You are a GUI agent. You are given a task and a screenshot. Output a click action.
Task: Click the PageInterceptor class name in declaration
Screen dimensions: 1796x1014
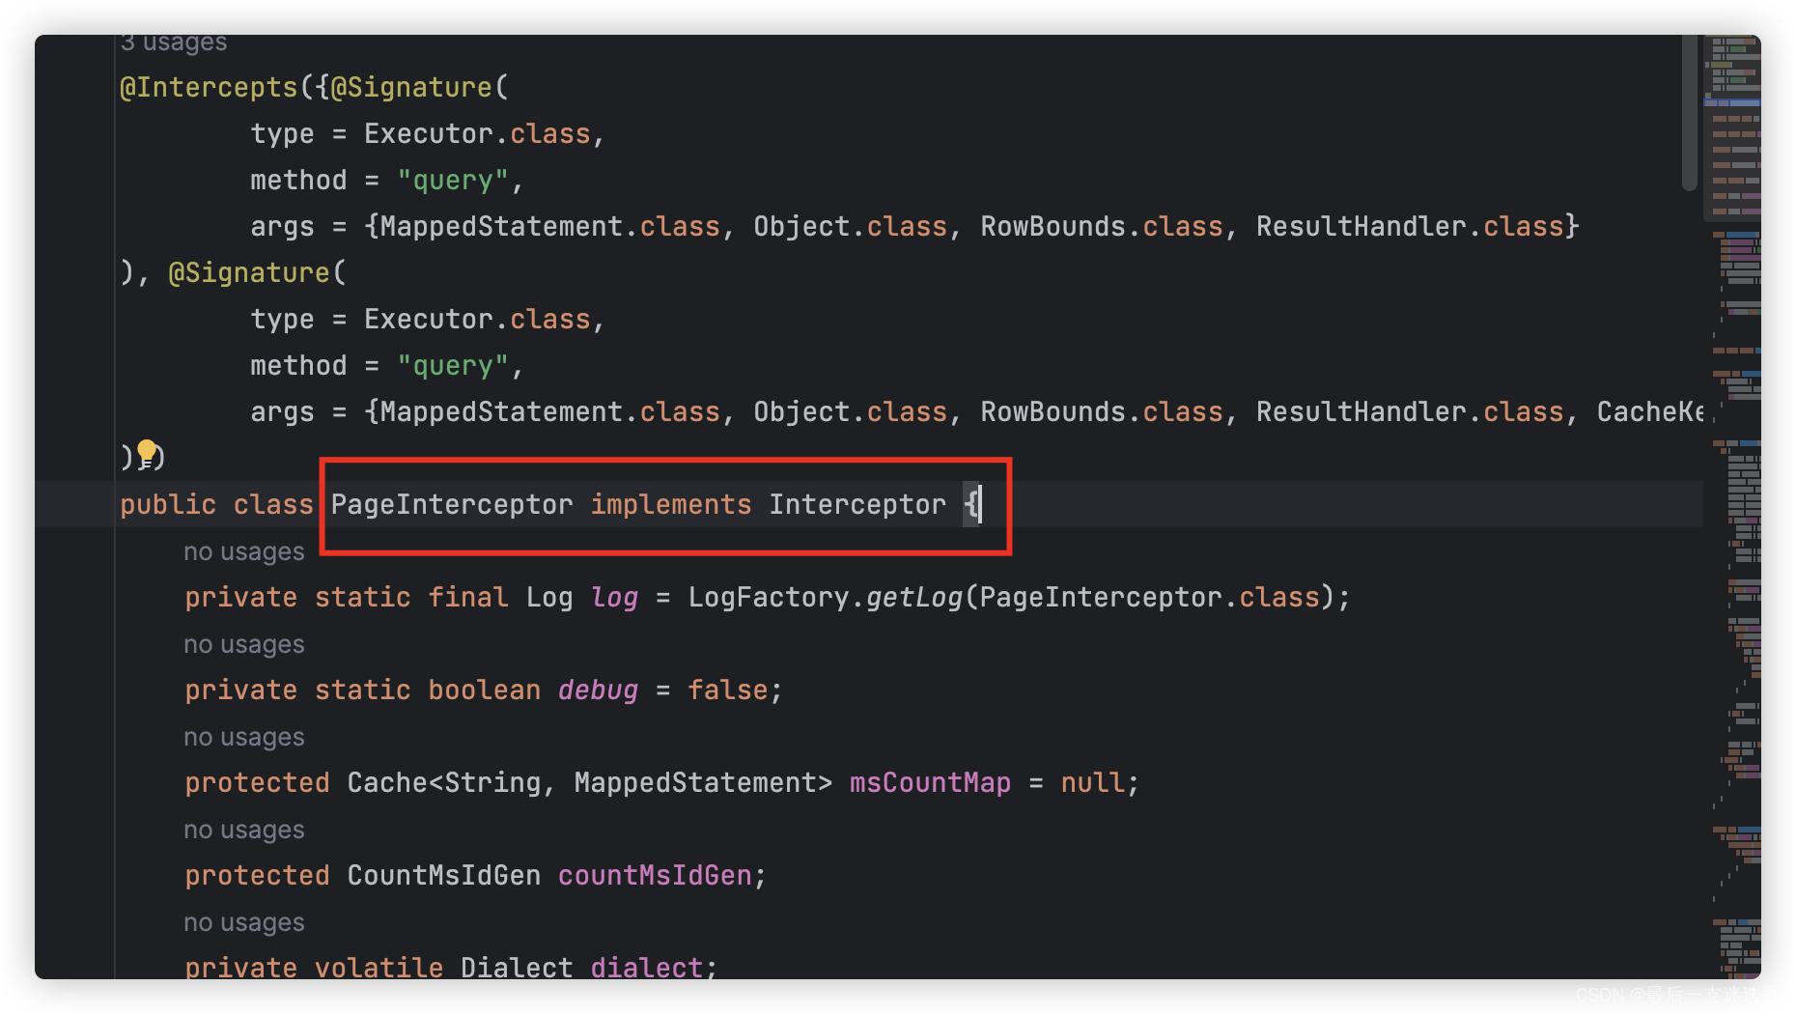(452, 504)
